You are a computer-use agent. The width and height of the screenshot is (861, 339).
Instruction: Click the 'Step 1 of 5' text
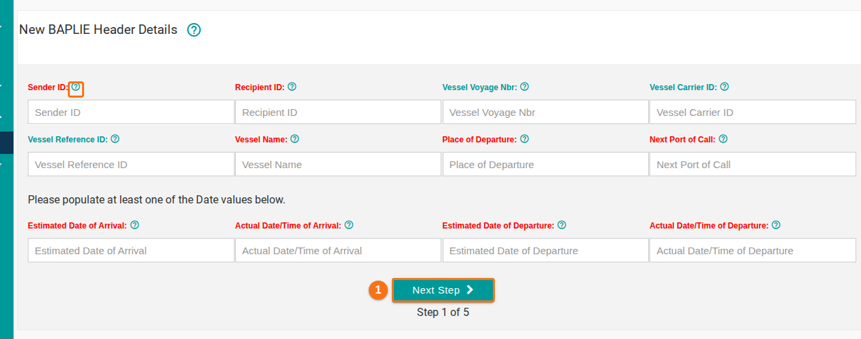point(443,313)
